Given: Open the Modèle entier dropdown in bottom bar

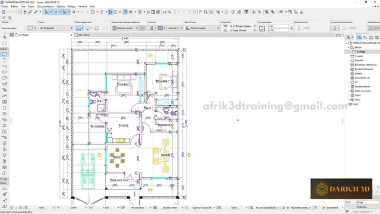Looking at the screenshot, I should [170, 207].
